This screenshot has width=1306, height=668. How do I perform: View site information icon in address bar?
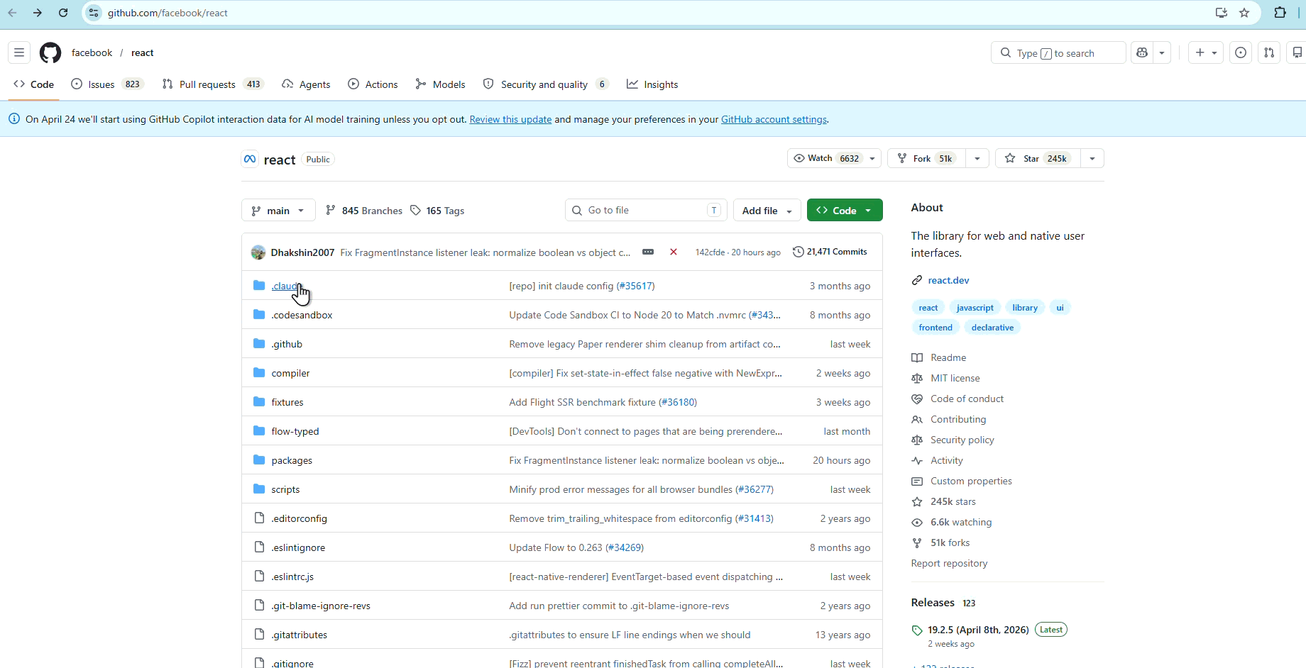click(x=94, y=13)
